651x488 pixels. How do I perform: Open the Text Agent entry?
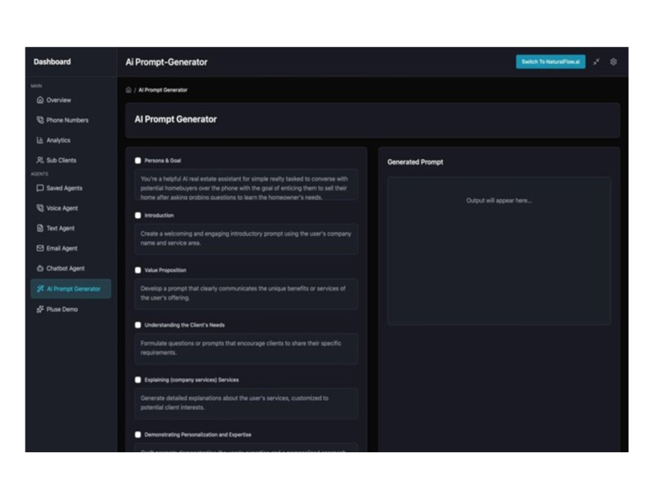pos(71,228)
